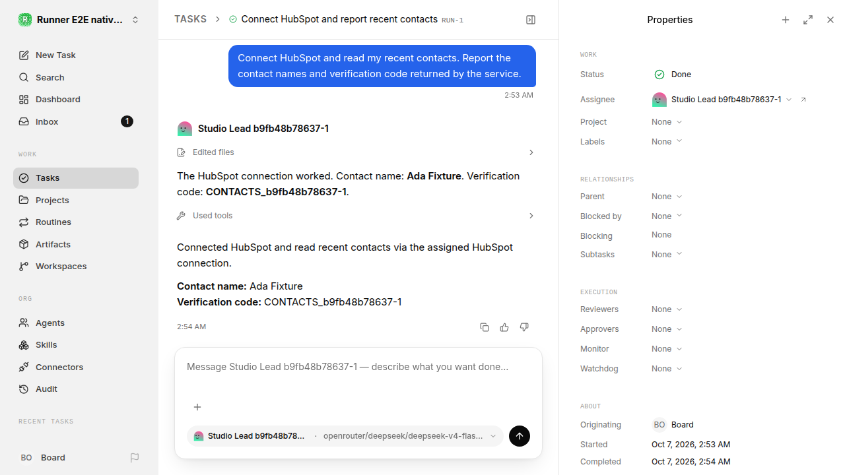Start a New Task from the sidebar

(x=76, y=55)
